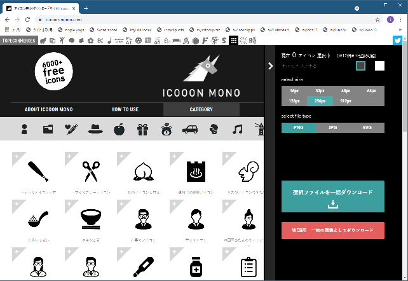
Task: Open the clipboard checklist icon
Action: pyautogui.click(x=248, y=267)
